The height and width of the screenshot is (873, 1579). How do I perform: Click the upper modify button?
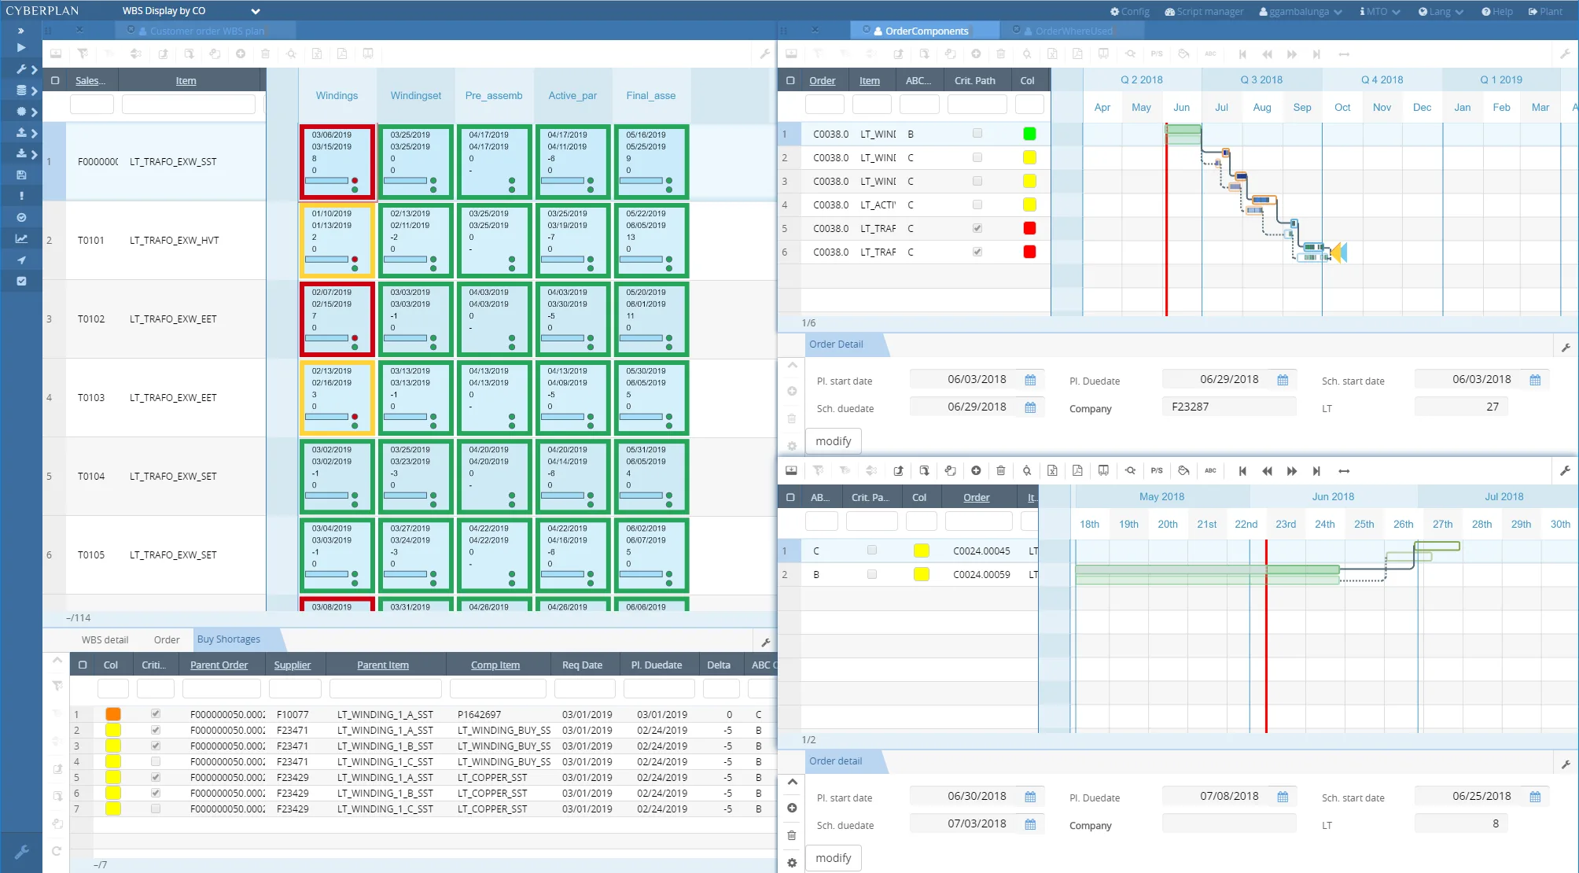[x=834, y=441]
